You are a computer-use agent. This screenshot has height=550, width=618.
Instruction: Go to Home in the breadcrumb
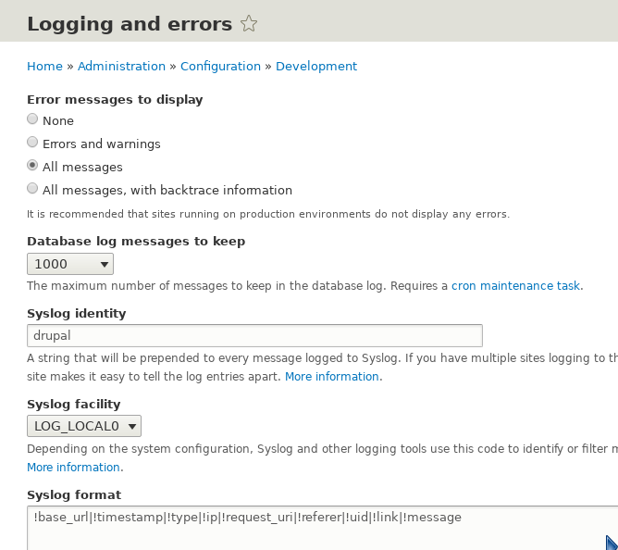coord(44,67)
